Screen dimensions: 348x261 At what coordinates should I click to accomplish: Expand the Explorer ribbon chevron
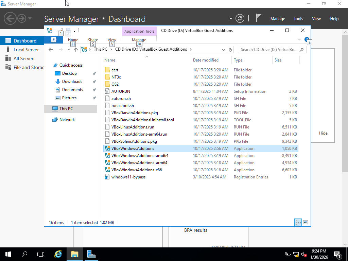(x=299, y=40)
